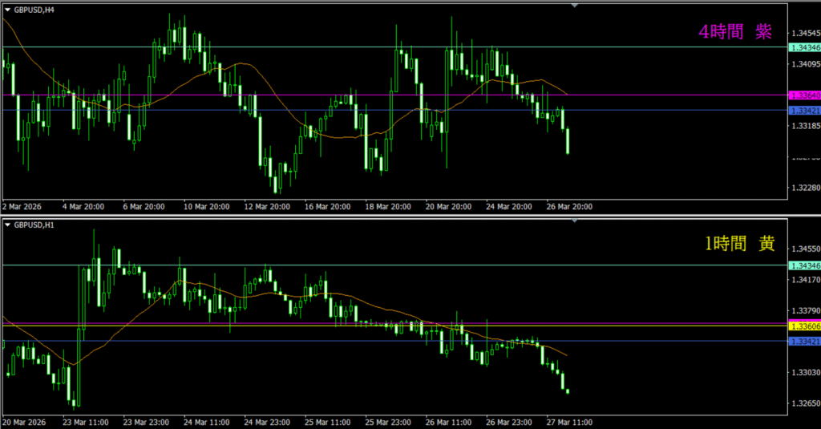Click '27 Mar 11:00' on H1 time axis
The height and width of the screenshot is (429, 821).
(x=569, y=422)
